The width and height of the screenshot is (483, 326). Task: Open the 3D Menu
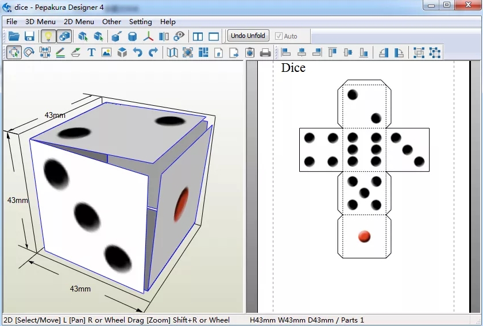(x=40, y=22)
